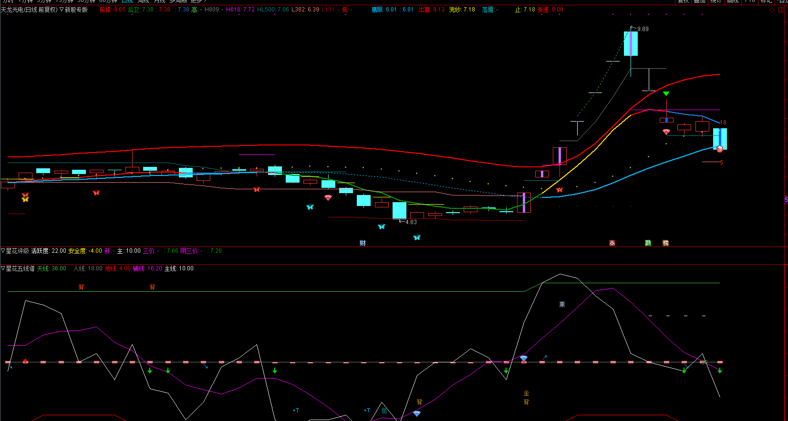
Task: Click the HL500: 7.06 value
Action: (x=273, y=10)
